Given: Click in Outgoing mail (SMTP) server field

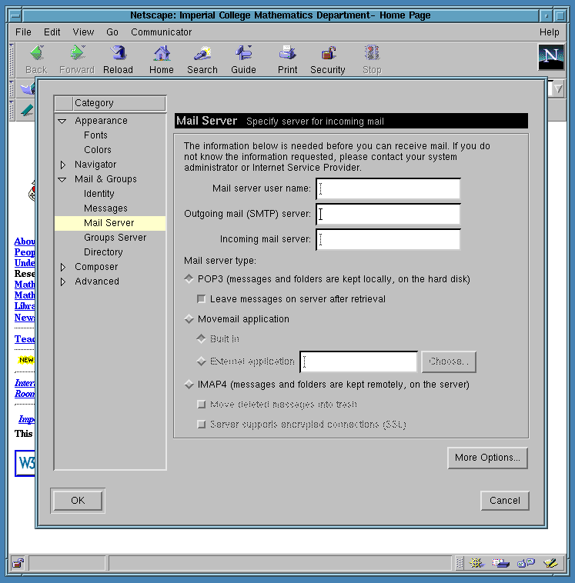Looking at the screenshot, I should 388,214.
